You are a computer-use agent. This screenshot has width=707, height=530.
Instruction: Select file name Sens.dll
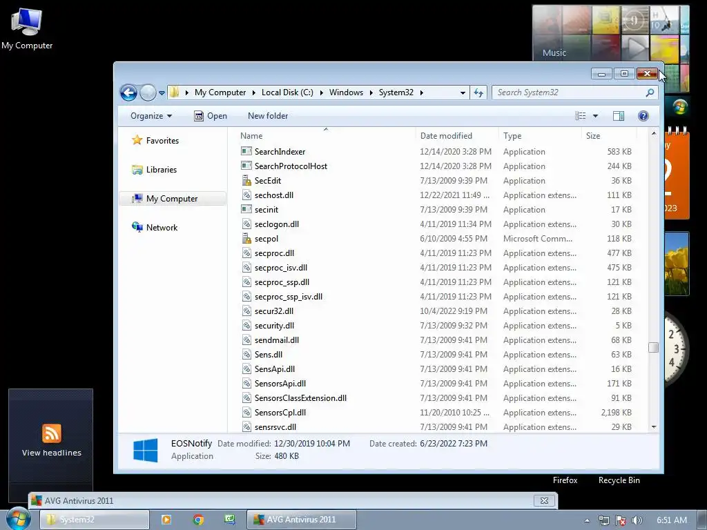(x=269, y=355)
